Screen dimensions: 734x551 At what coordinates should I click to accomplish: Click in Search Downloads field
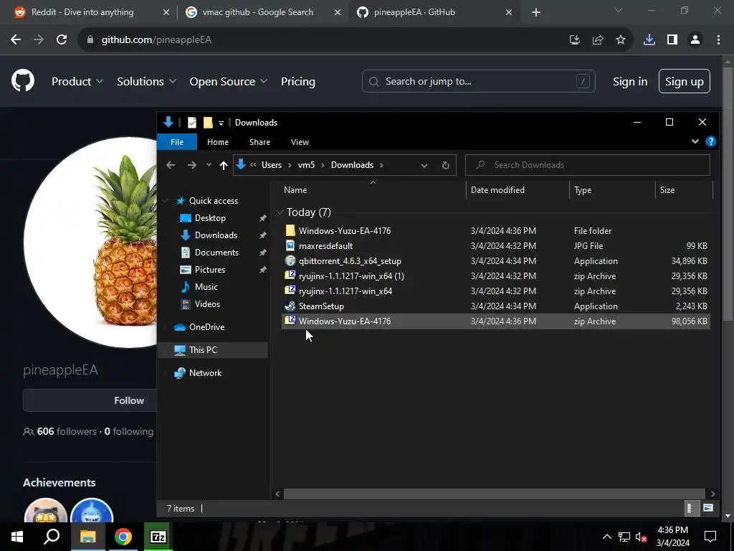pyautogui.click(x=588, y=165)
